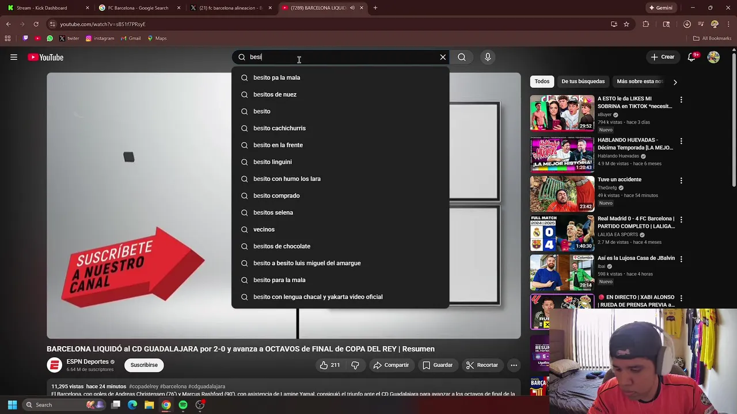Open the notifications bell
The image size is (737, 414).
coord(692,57)
